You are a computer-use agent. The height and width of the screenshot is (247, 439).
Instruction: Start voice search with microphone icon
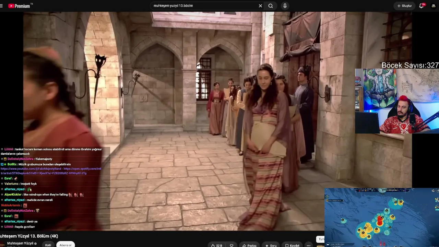285,6
